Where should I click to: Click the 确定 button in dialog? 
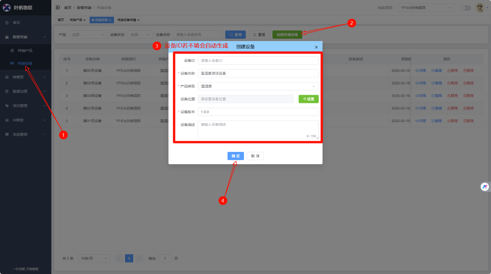pyautogui.click(x=236, y=156)
